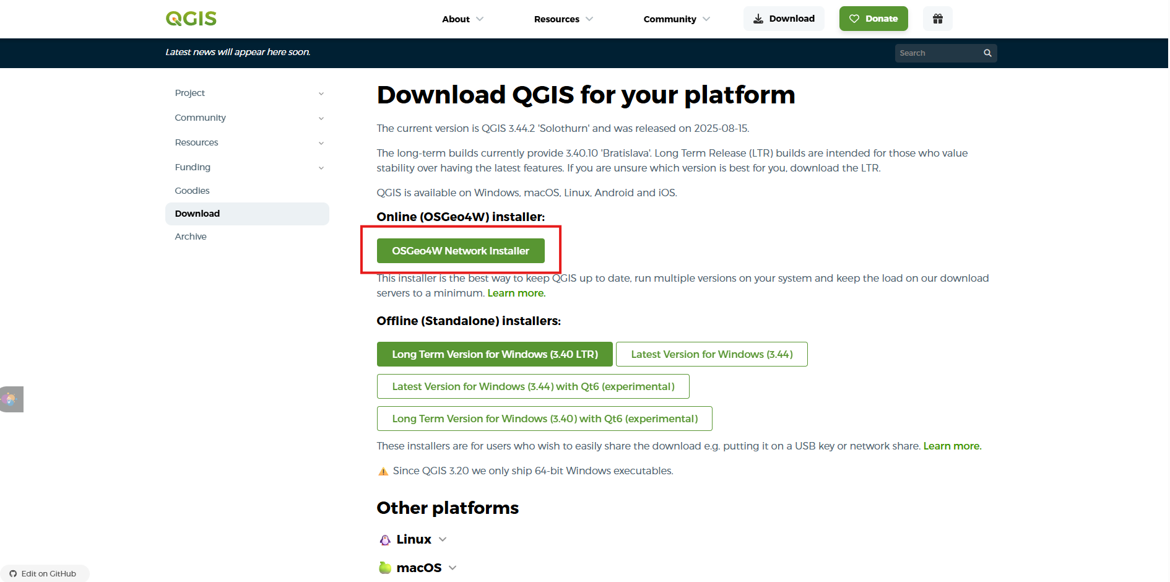Click Learn more after online installer text
Screen dimensions: 1170x582
pos(516,293)
